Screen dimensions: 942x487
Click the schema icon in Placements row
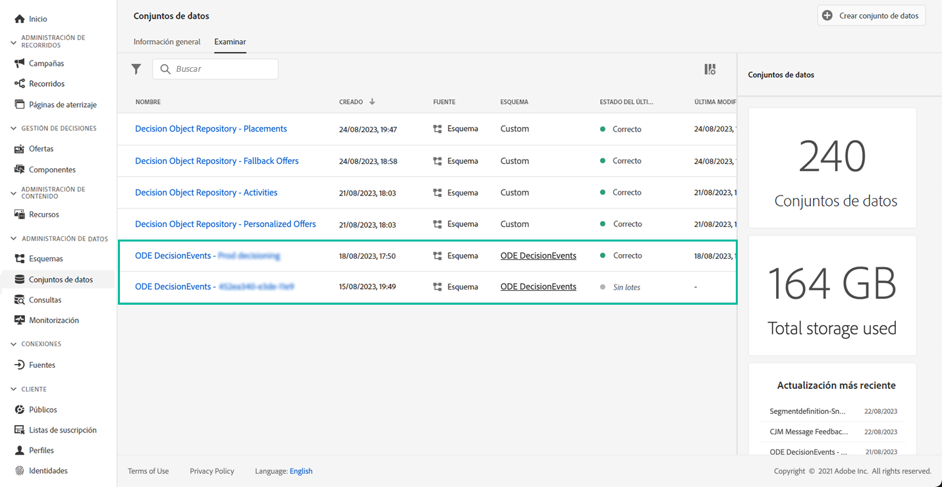point(437,129)
